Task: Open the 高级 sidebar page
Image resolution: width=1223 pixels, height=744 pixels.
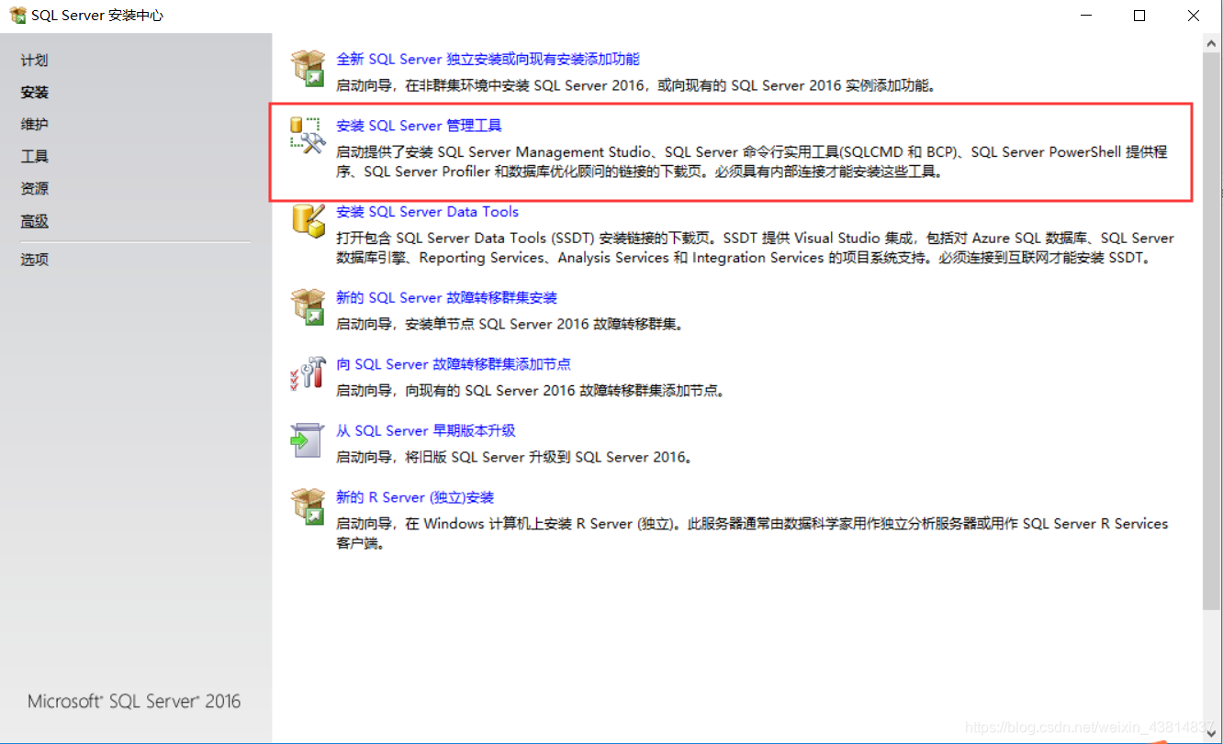Action: click(x=35, y=222)
